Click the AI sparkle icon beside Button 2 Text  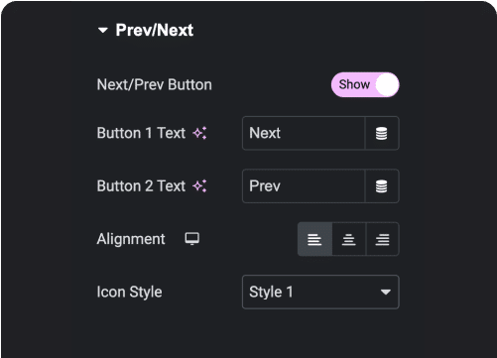[x=200, y=185]
